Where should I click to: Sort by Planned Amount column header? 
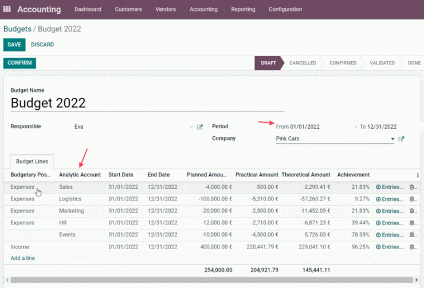(207, 175)
